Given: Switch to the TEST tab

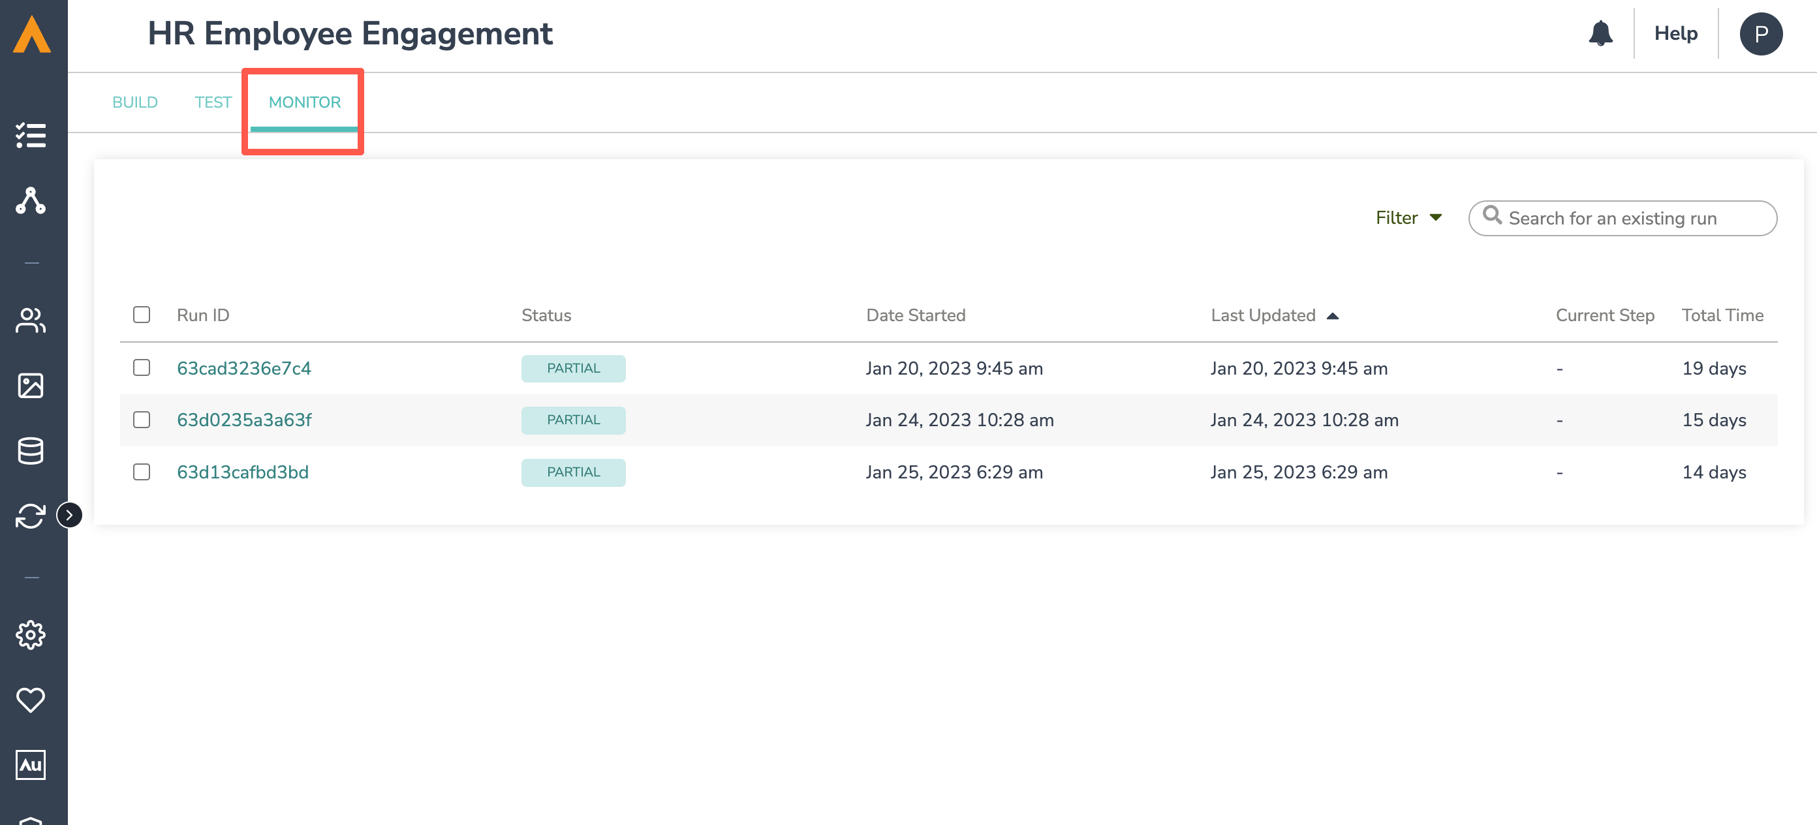Looking at the screenshot, I should pos(213,102).
